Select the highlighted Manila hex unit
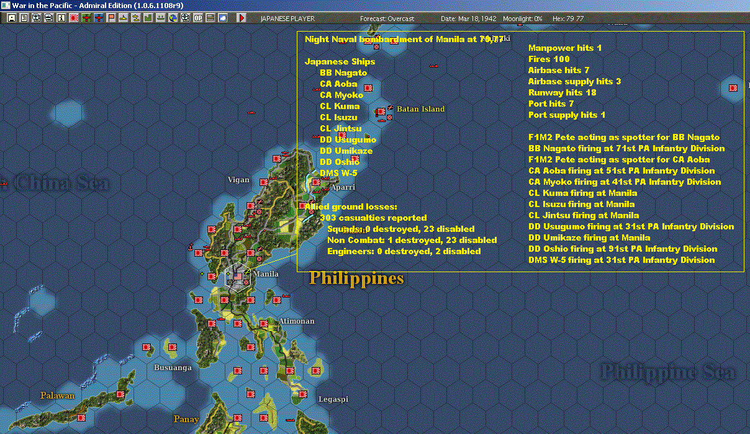The height and width of the screenshot is (434, 750). (x=237, y=277)
